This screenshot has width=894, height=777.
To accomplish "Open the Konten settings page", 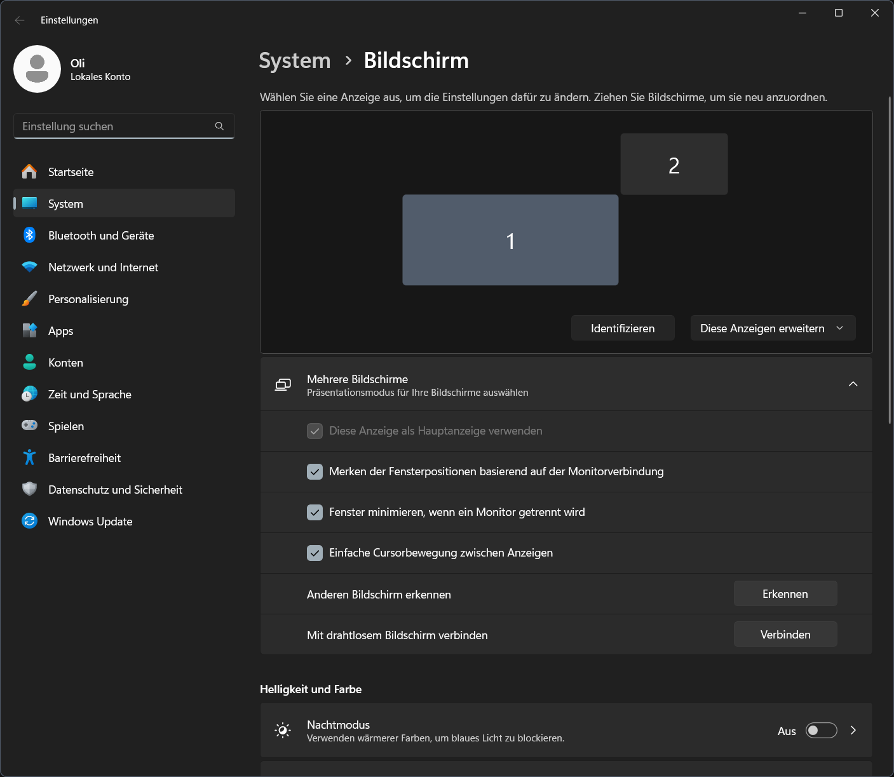I will point(65,362).
